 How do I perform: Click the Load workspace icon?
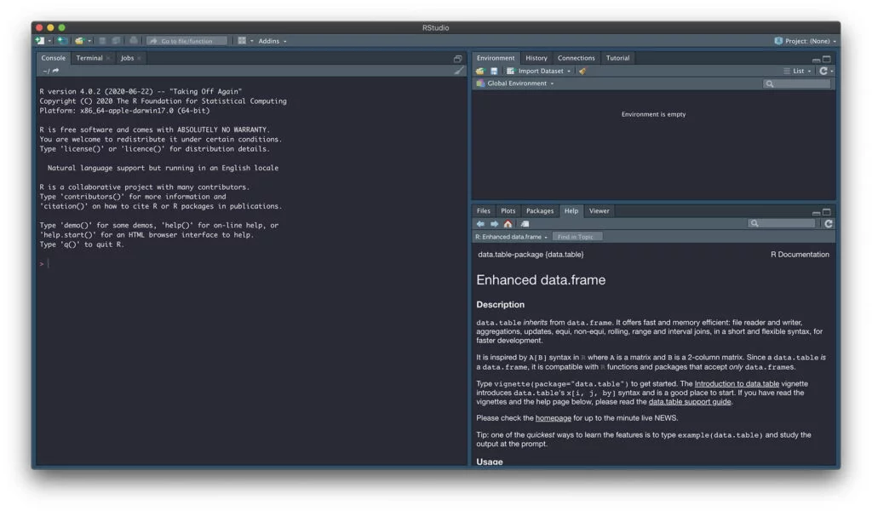[x=480, y=72]
